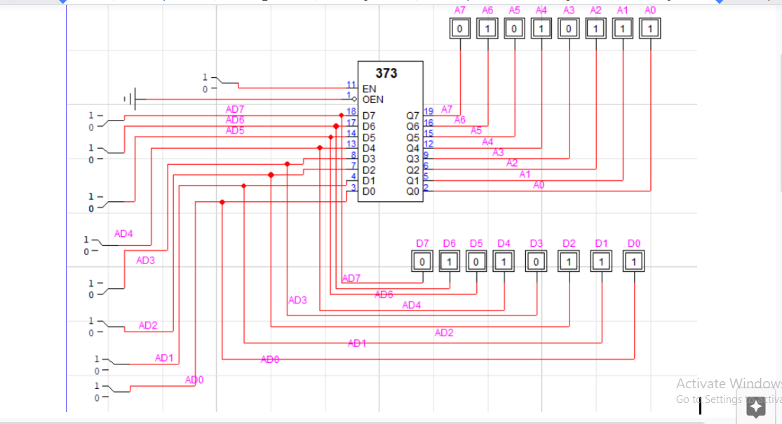The height and width of the screenshot is (424, 782).
Task: Click the A0 indicator displaying 1
Action: [649, 28]
